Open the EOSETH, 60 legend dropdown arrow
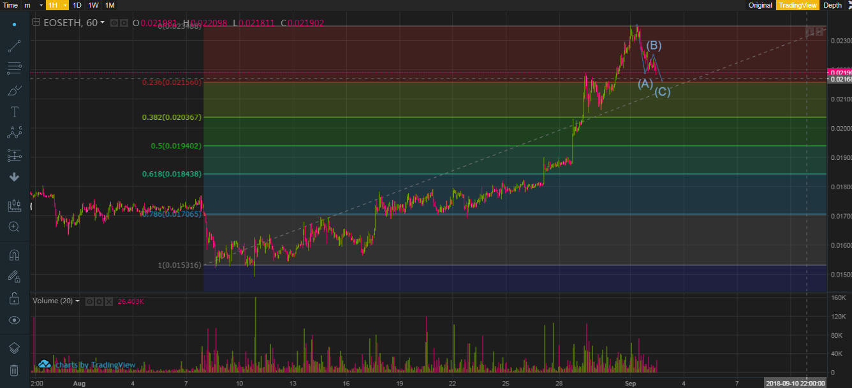Image resolution: width=852 pixels, height=388 pixels. (102, 23)
